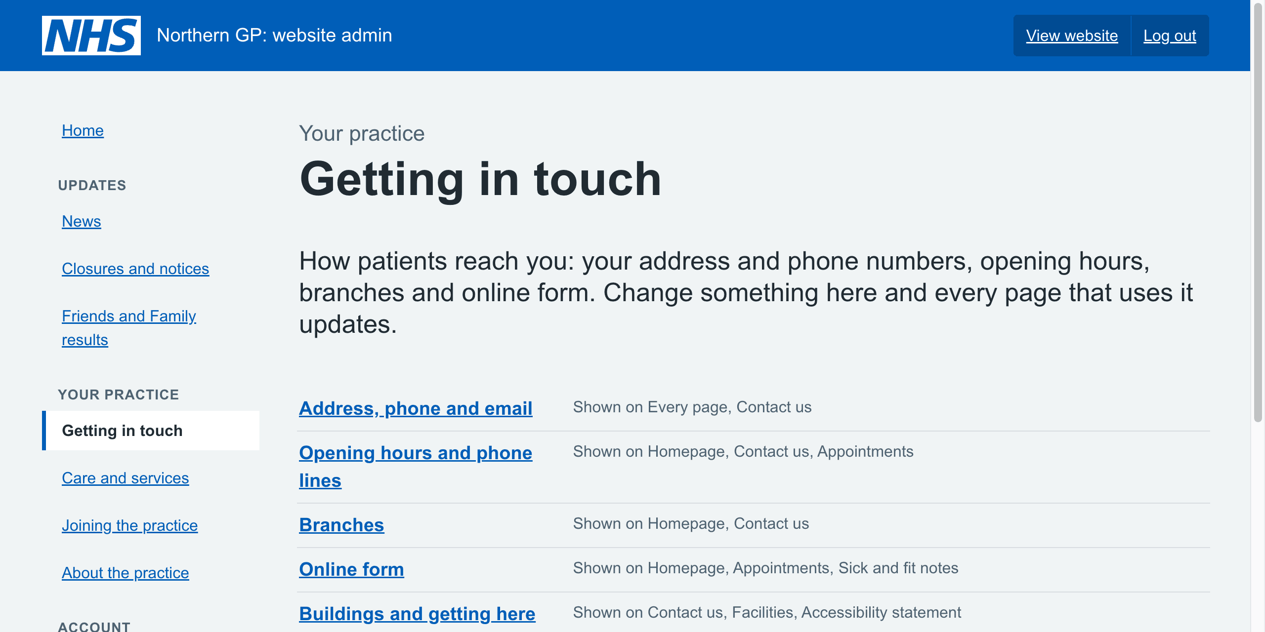Screen dimensions: 1265x632
Task: Click the 'UPDATES' sidebar section label
Action: 92,185
